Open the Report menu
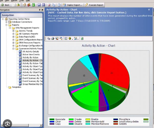The image size is (154, 128). click(x=14, y=1)
